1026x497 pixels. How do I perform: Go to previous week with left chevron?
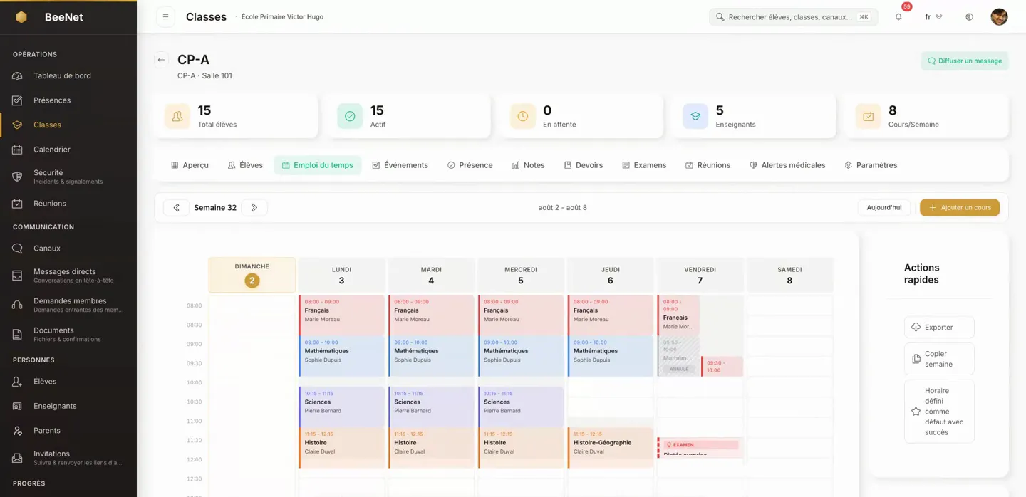(x=176, y=208)
